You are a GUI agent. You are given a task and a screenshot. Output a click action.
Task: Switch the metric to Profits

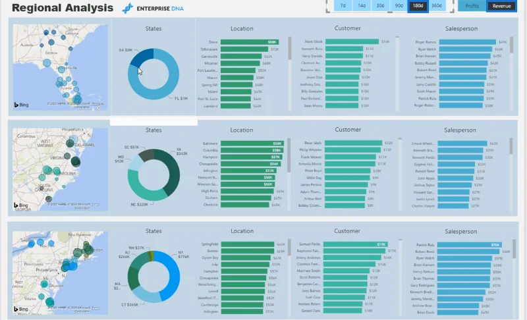pos(472,6)
